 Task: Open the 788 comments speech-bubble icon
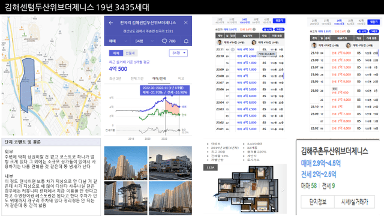tap(164, 41)
